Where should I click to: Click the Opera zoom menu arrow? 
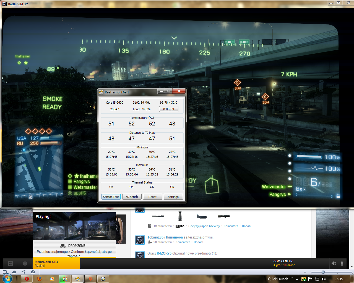[x=305, y=272]
